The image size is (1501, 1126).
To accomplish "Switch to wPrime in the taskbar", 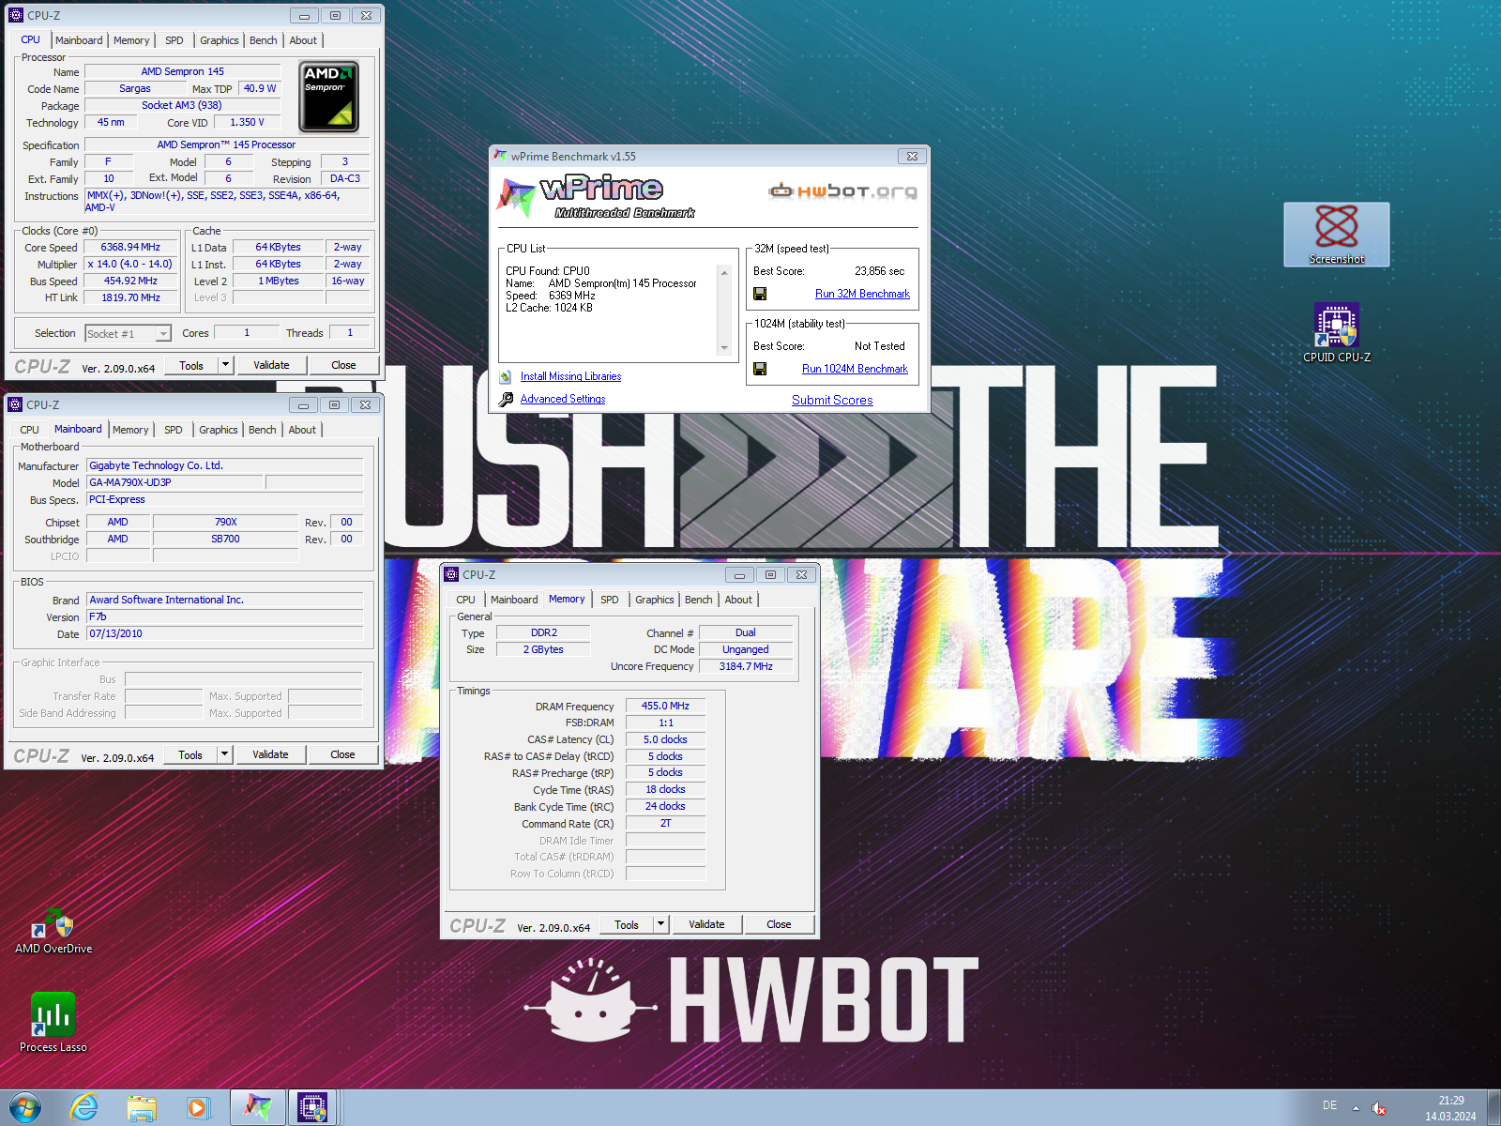I will tap(257, 1107).
